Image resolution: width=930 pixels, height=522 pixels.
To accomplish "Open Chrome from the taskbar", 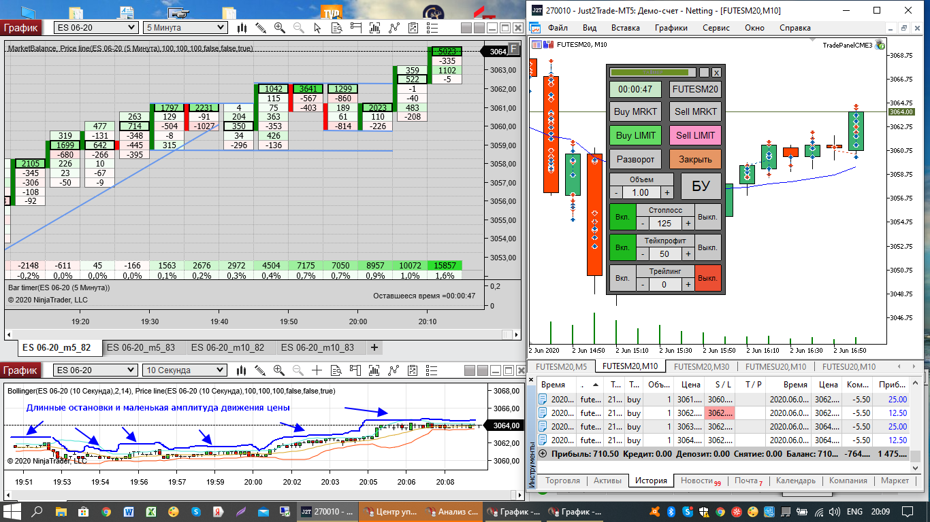I will (106, 511).
